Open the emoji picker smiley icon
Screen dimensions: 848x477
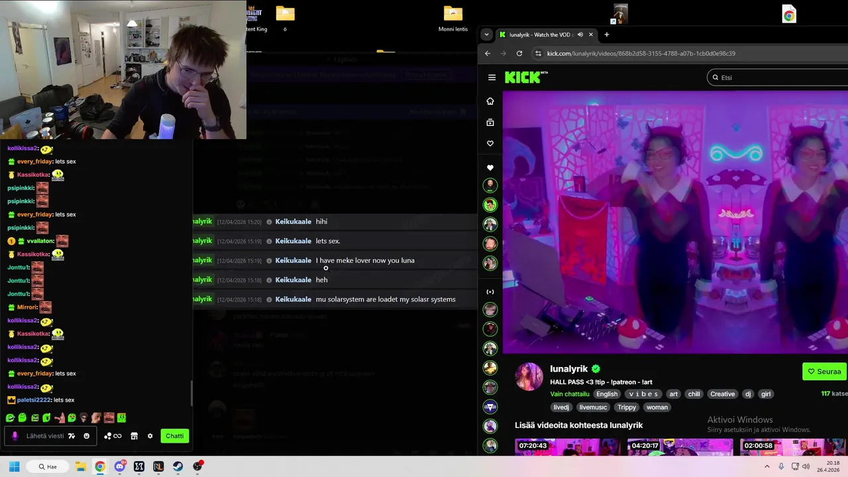[86, 436]
